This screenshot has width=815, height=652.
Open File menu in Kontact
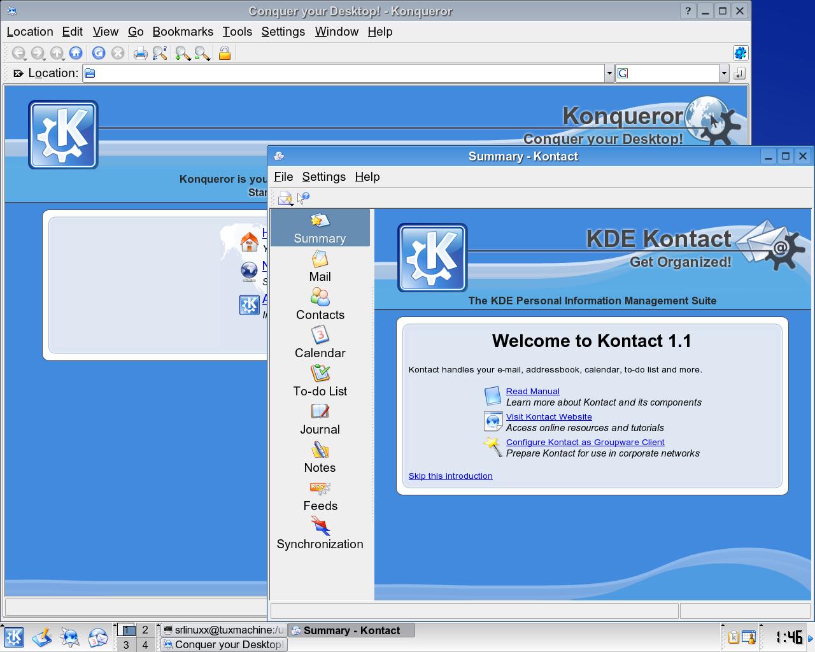[x=283, y=176]
